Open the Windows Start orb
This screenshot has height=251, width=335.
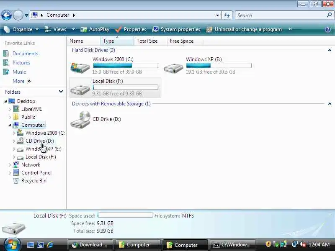[x=12, y=244]
